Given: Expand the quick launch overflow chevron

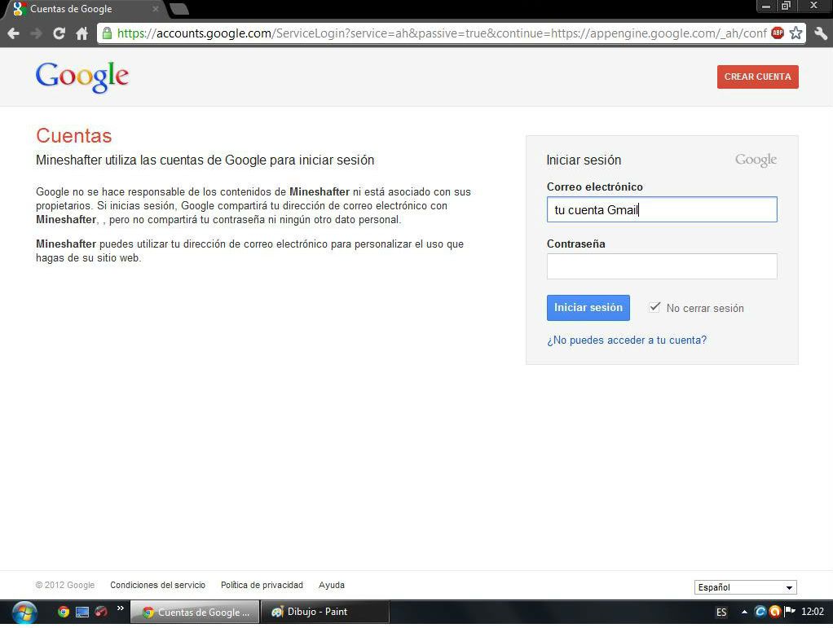Looking at the screenshot, I should tap(121, 608).
